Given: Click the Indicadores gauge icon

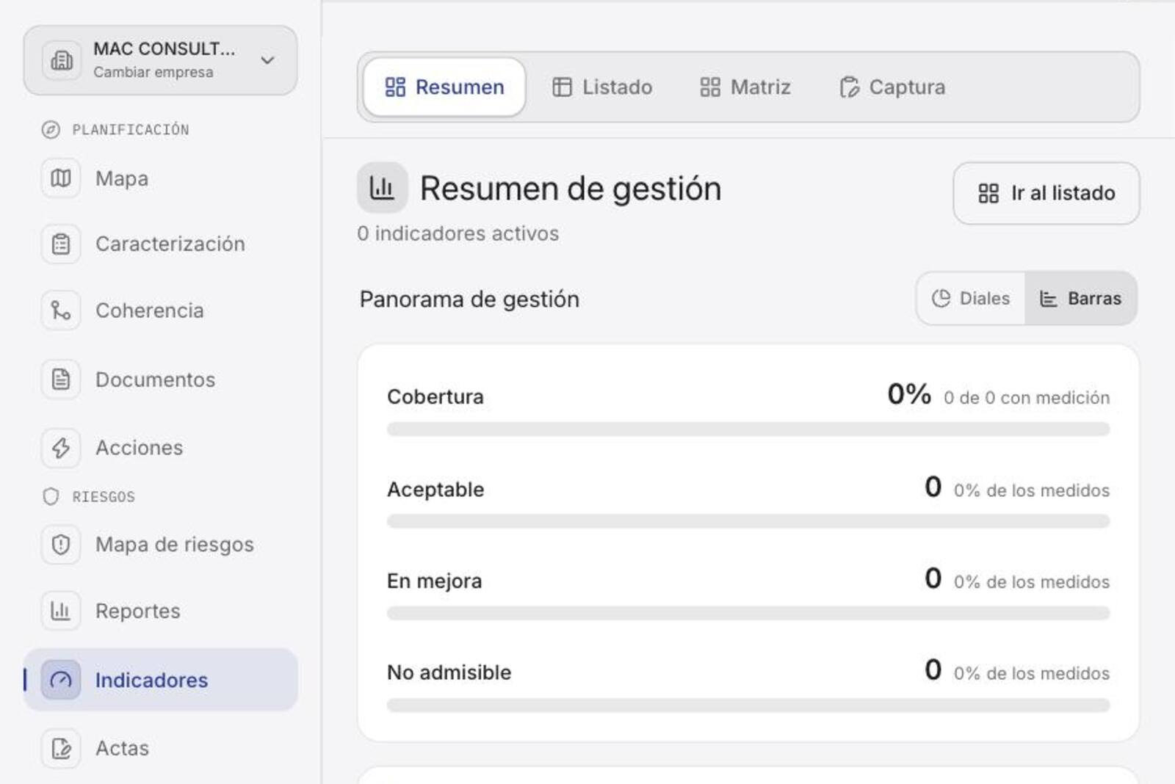Looking at the screenshot, I should pos(61,680).
